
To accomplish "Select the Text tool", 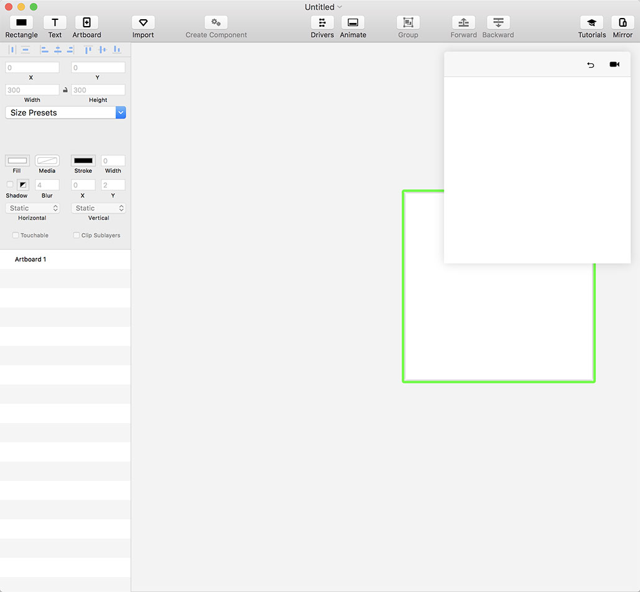I will 55,23.
